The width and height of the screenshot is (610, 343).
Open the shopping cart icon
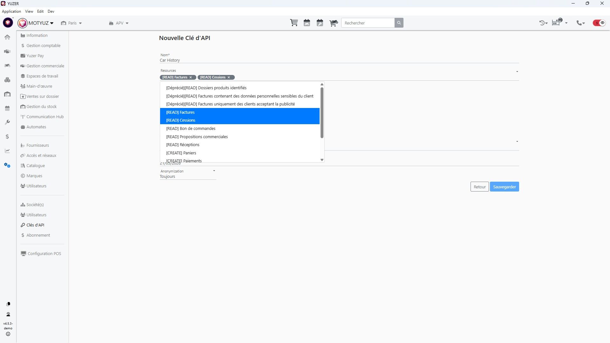click(294, 23)
